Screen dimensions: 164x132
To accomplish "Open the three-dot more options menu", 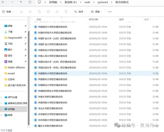I will pyautogui.click(x=110, y=12).
